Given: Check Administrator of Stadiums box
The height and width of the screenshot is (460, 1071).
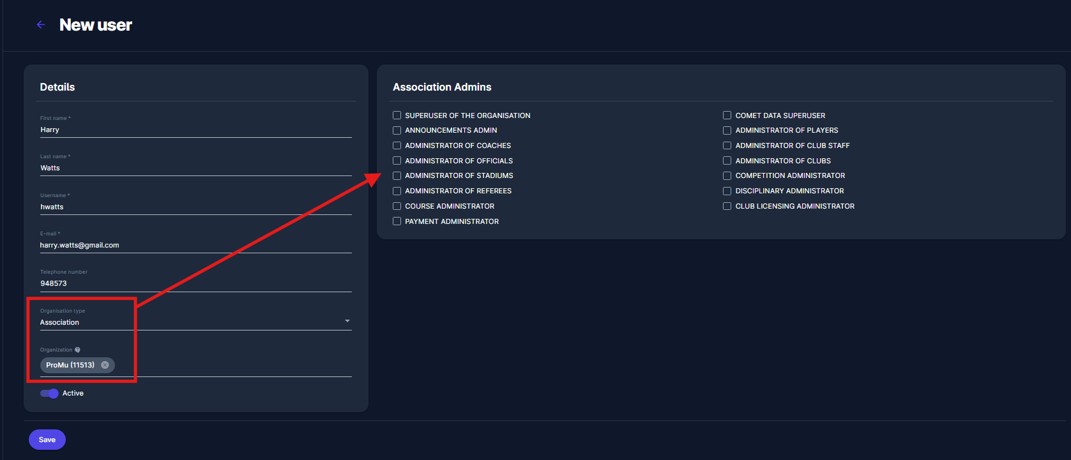Looking at the screenshot, I should click(397, 175).
